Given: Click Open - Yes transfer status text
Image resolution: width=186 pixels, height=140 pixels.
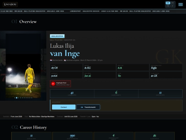Looking at the screenshot, I should pyautogui.click(x=95, y=116).
